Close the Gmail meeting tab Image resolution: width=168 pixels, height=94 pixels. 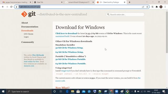point(30,2)
